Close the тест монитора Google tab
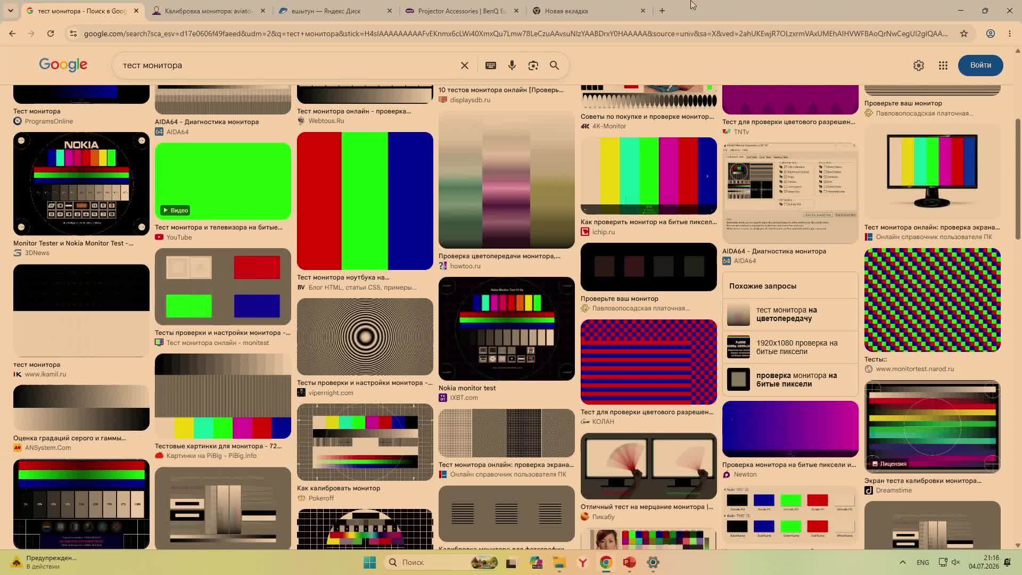Viewport: 1022px width, 575px height. pos(136,11)
